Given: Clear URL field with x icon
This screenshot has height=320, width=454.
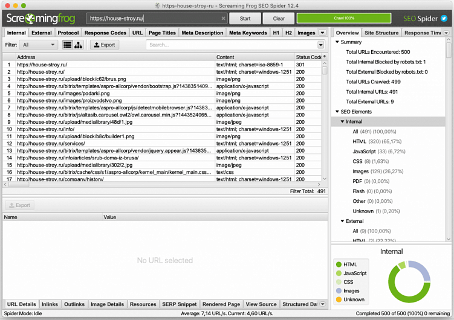Looking at the screenshot, I should coord(223,19).
